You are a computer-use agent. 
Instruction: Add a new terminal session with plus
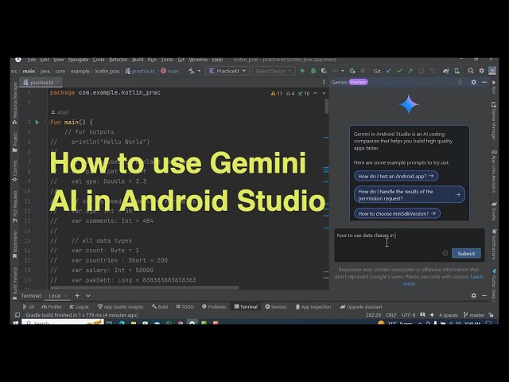point(77,295)
